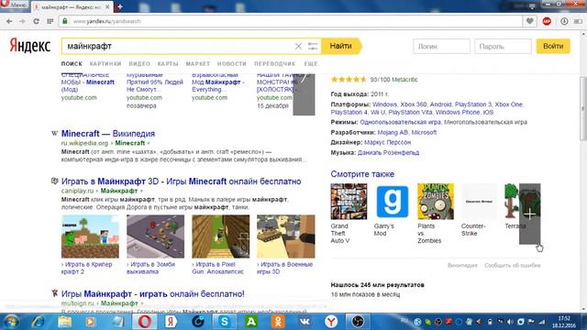Open Grand Theft Auto V thumbnail
587x330 pixels.
(x=349, y=202)
